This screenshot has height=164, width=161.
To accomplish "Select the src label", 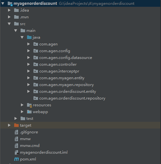I will 23,24.
